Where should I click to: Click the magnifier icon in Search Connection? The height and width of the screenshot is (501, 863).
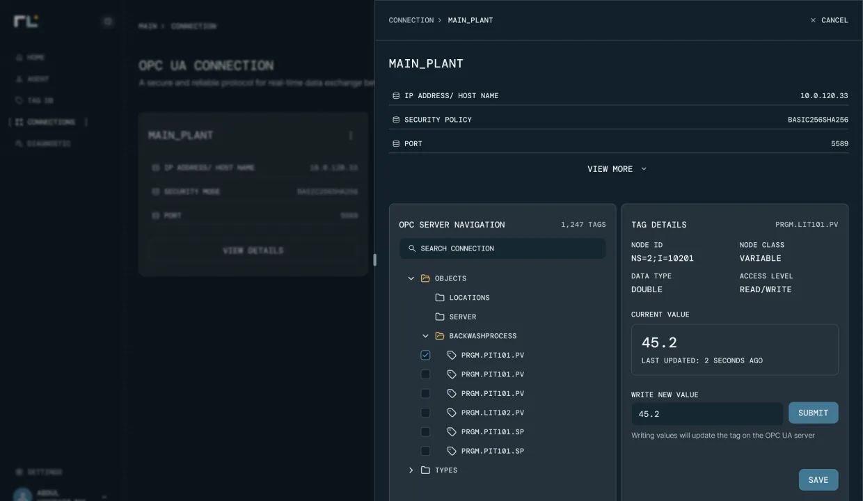click(x=412, y=248)
